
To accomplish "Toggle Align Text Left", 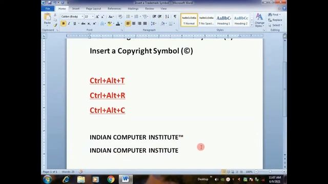I will (x=128, y=24).
